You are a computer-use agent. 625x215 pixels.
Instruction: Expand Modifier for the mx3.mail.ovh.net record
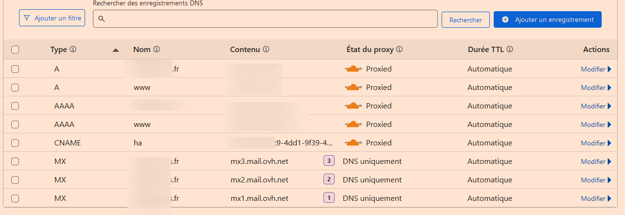596,161
